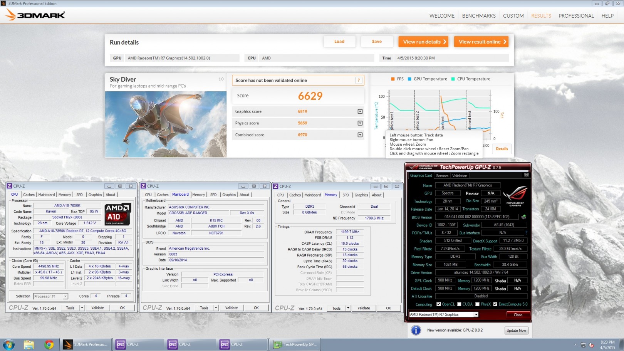
Task: Toggle the PhysX checkbox in GPU-Z
Action: point(477,304)
